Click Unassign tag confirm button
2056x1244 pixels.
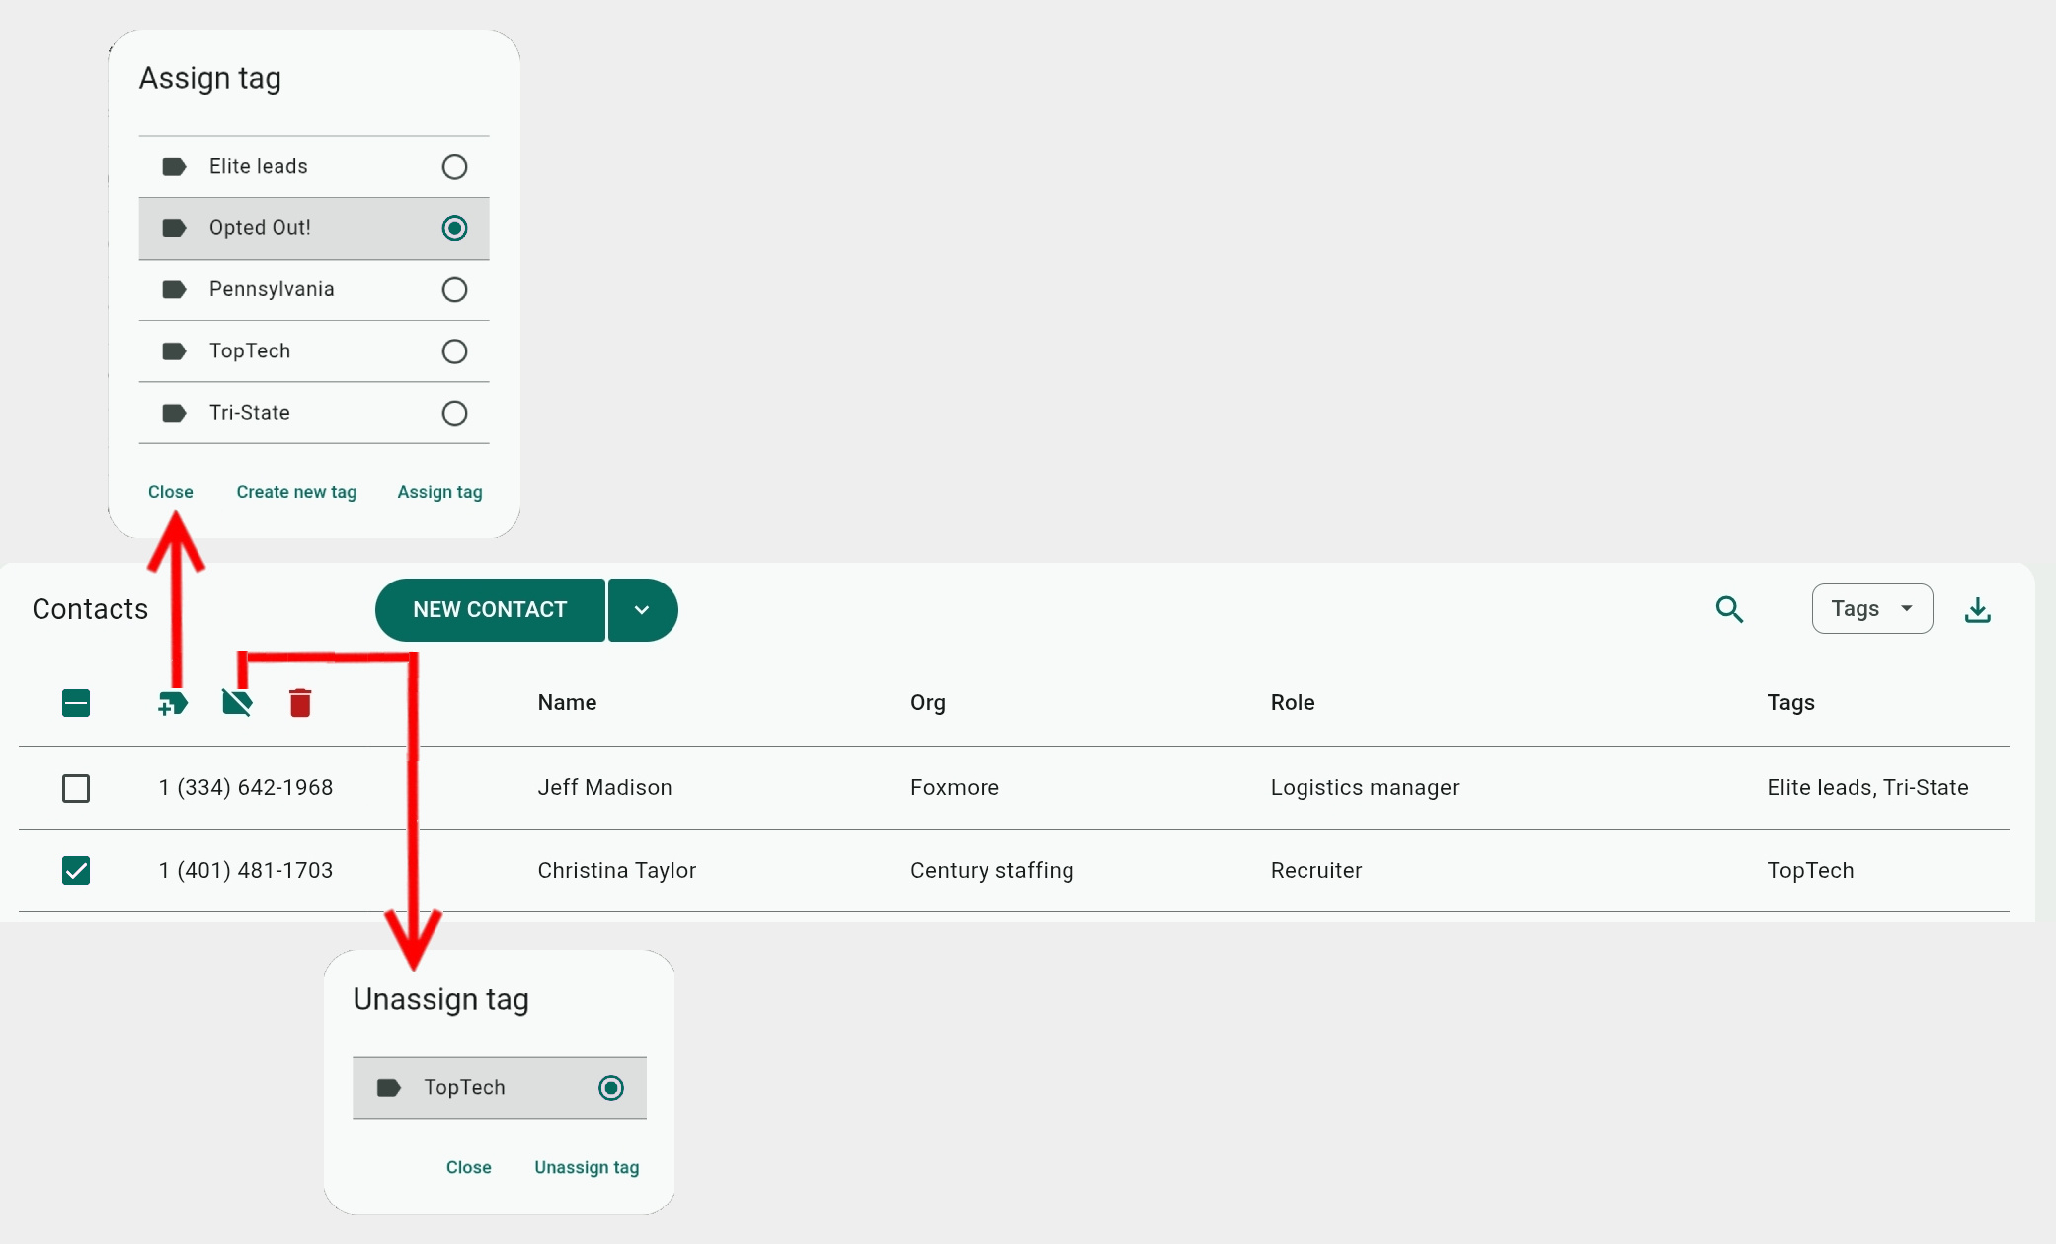point(587,1167)
